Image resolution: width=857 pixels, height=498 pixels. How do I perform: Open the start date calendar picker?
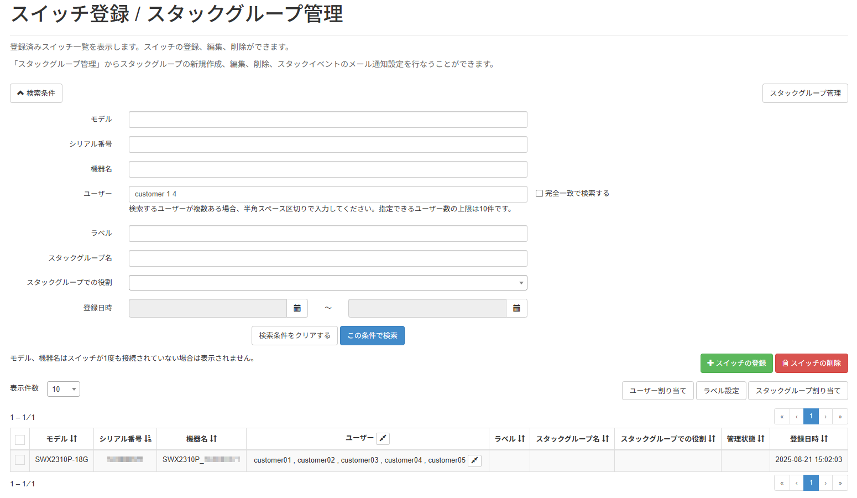click(297, 308)
